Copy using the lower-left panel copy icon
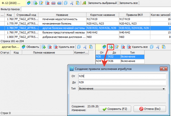 pyautogui.click(x=79, y=47)
